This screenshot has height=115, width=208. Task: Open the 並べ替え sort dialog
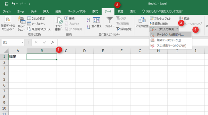point(96,22)
